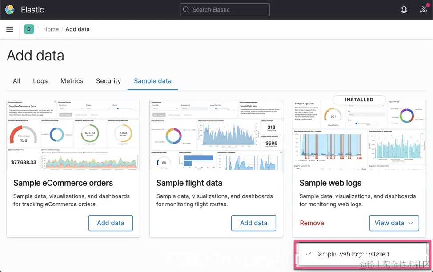Click the Add data page heading
This screenshot has width=433, height=272.
pos(36,56)
